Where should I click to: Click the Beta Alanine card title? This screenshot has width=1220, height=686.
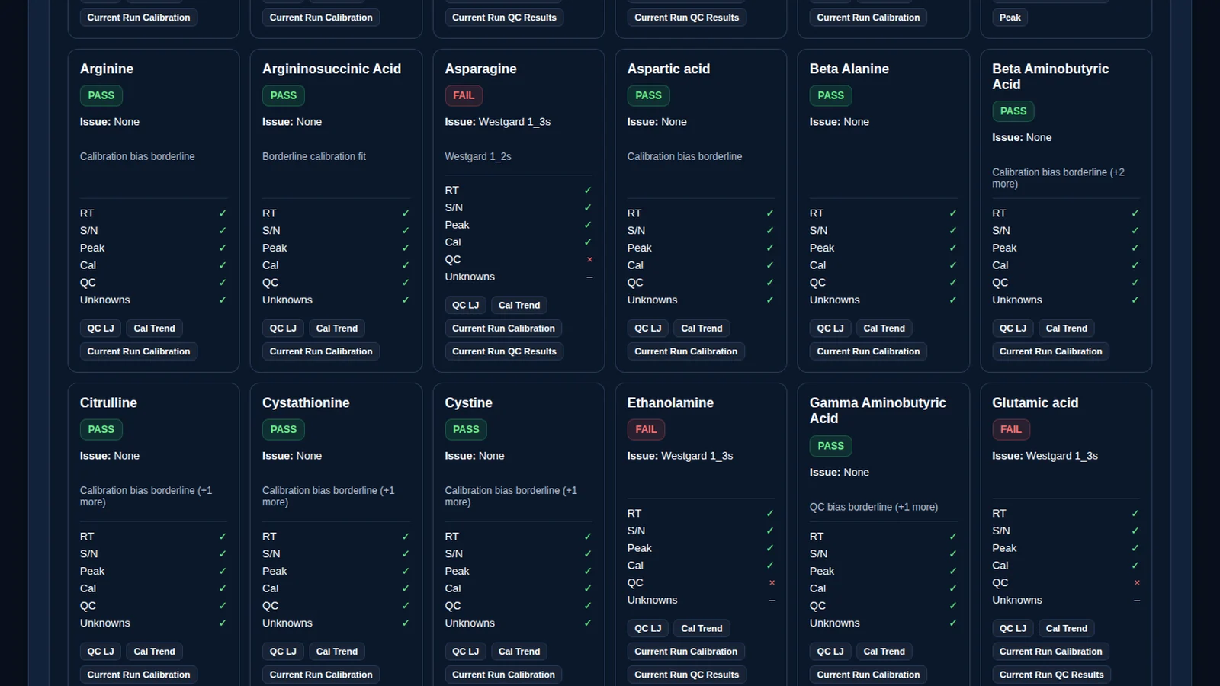coord(849,69)
